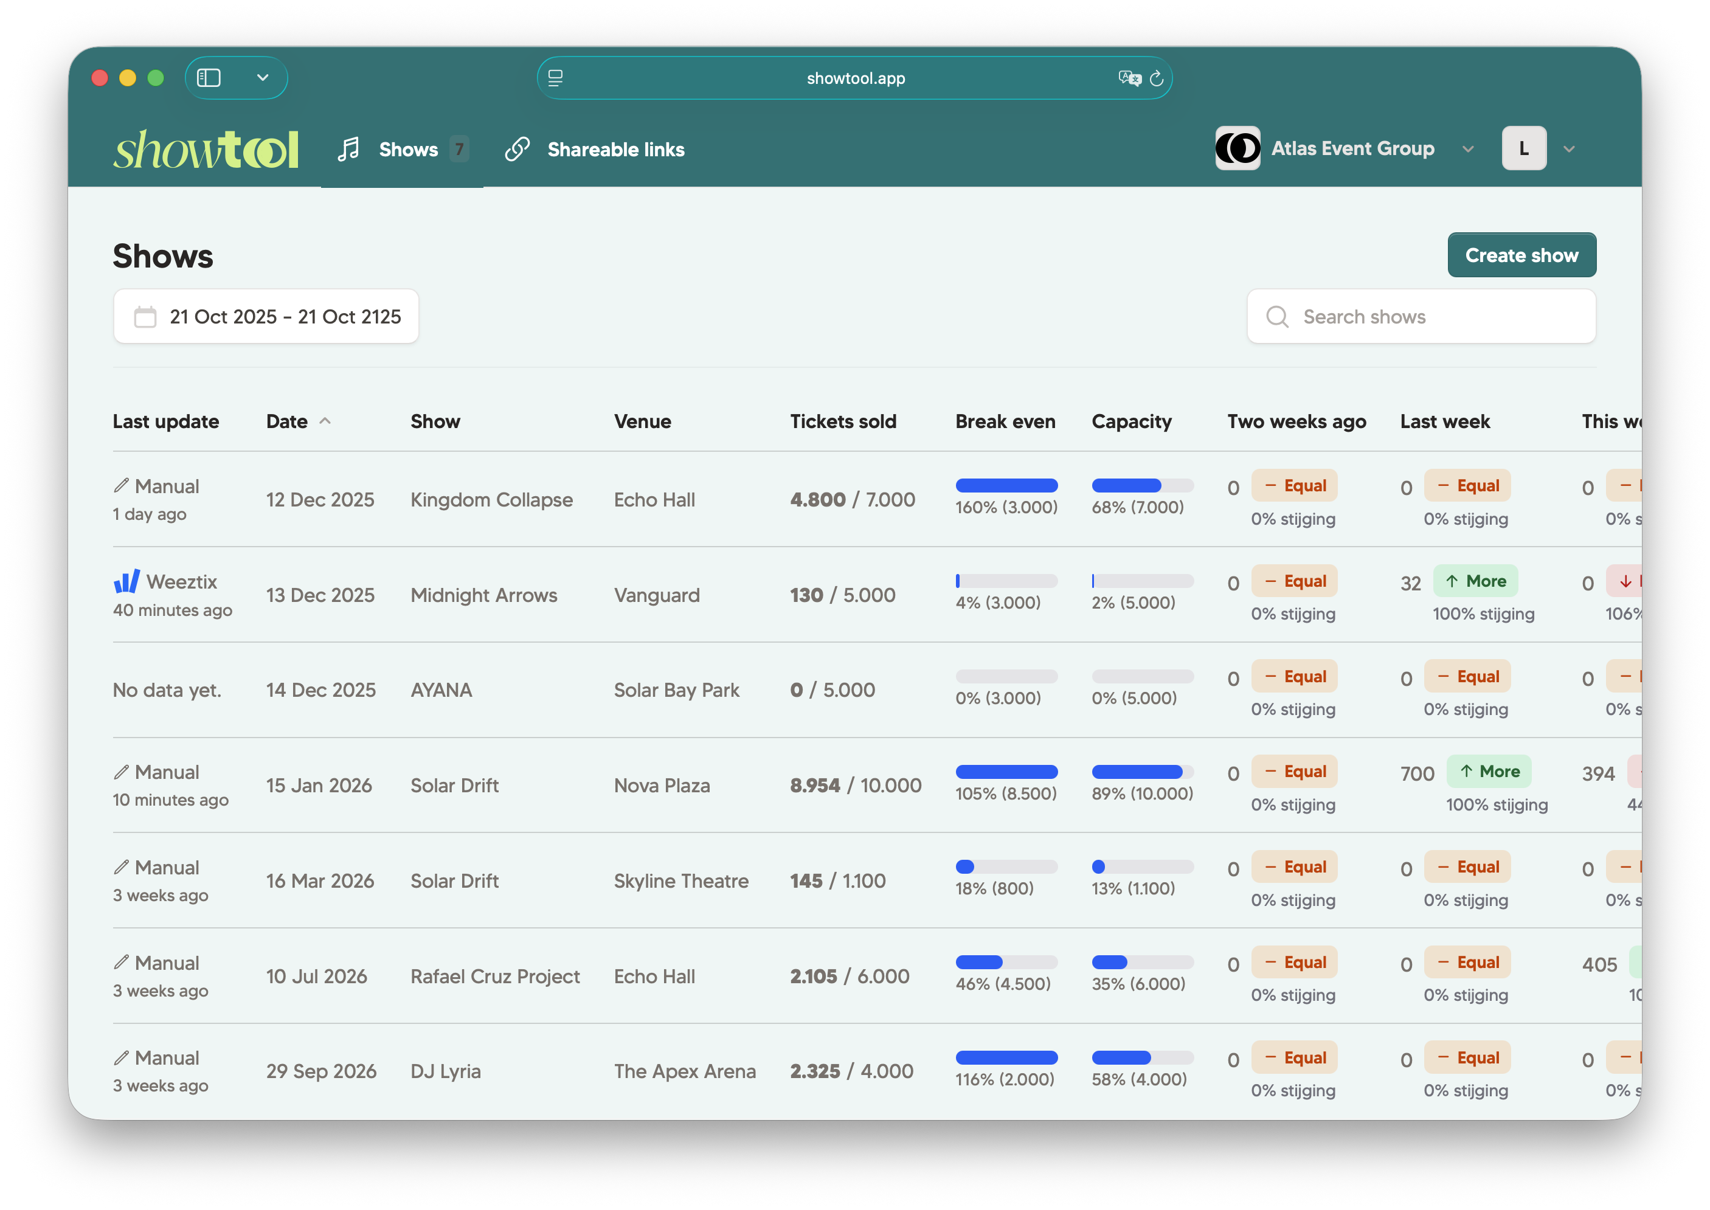Click the page reload icon in address bar
Viewport: 1710px width, 1210px height.
point(1157,78)
